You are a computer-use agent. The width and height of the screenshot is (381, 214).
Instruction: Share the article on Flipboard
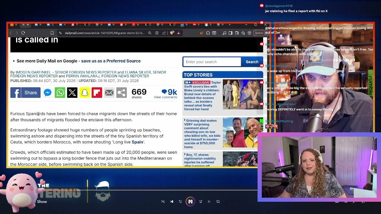coord(97,93)
